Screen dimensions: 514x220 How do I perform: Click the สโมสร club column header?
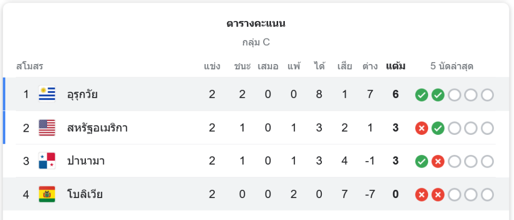pyautogui.click(x=29, y=66)
